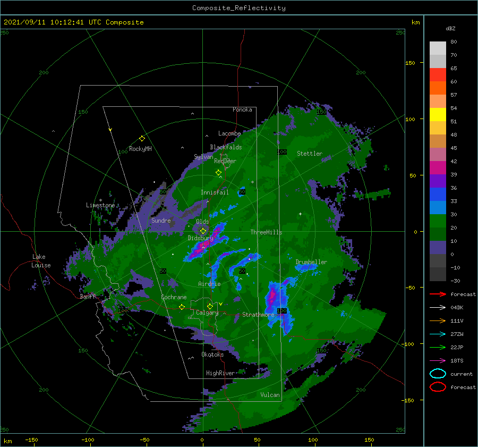The height and width of the screenshot is (447, 478).
Task: Click the magenta 18TS arrow legend icon
Action: tap(438, 361)
